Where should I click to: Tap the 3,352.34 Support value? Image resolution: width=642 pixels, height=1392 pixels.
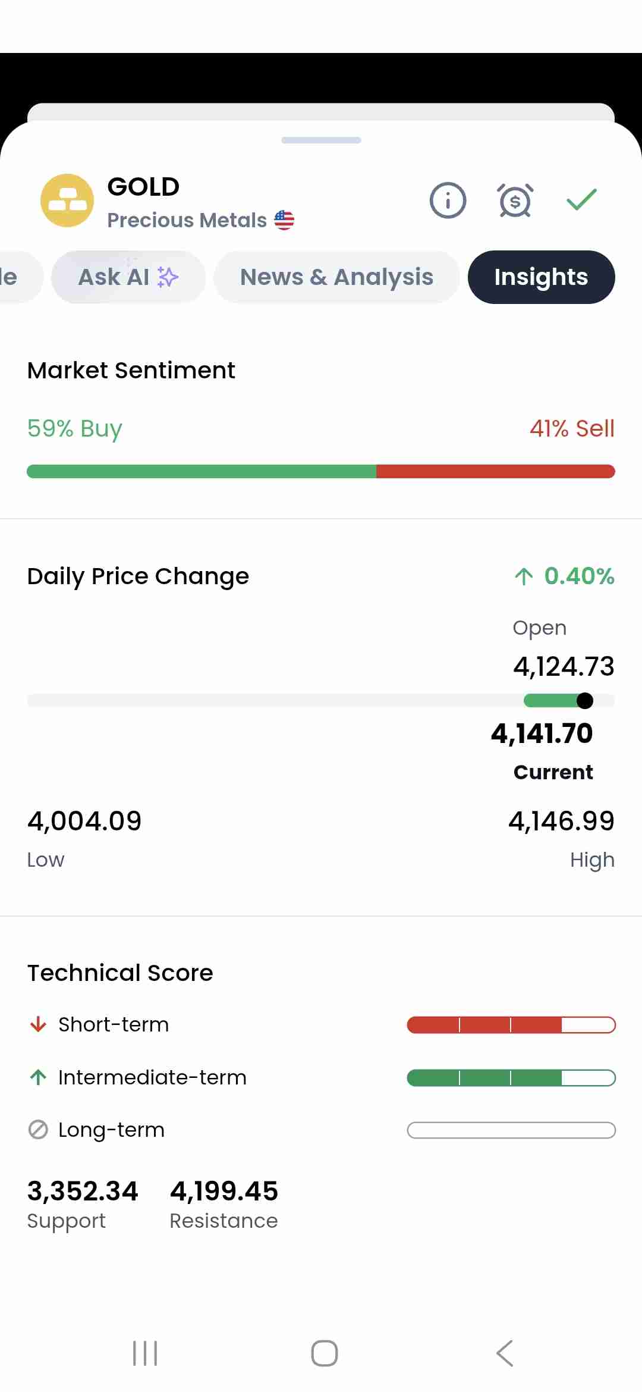click(x=83, y=1191)
